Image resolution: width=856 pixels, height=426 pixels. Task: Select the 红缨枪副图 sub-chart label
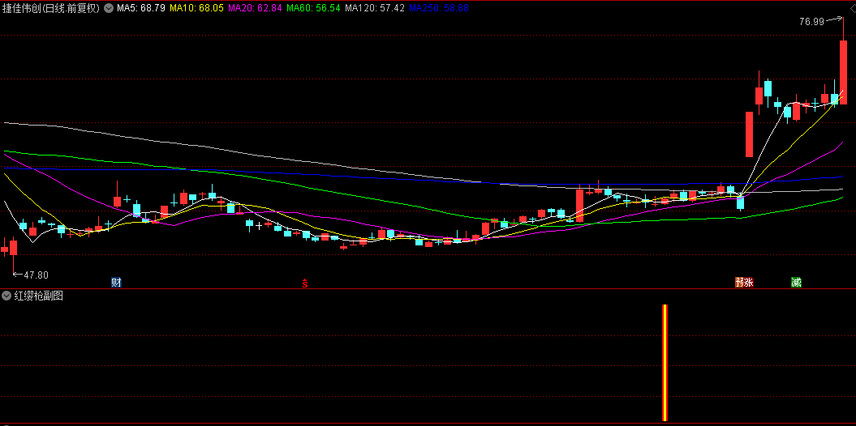pyautogui.click(x=39, y=296)
